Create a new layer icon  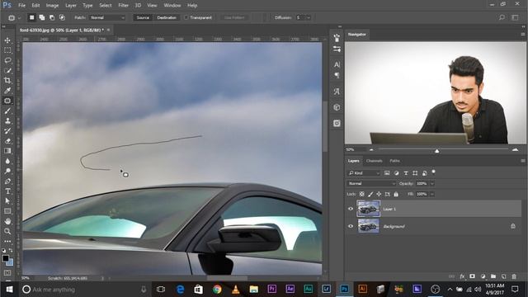click(504, 276)
